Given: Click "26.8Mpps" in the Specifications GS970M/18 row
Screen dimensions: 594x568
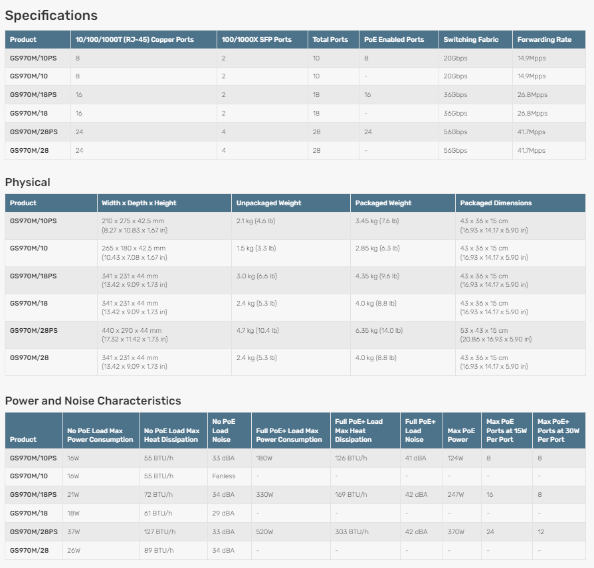Looking at the screenshot, I should tap(532, 113).
